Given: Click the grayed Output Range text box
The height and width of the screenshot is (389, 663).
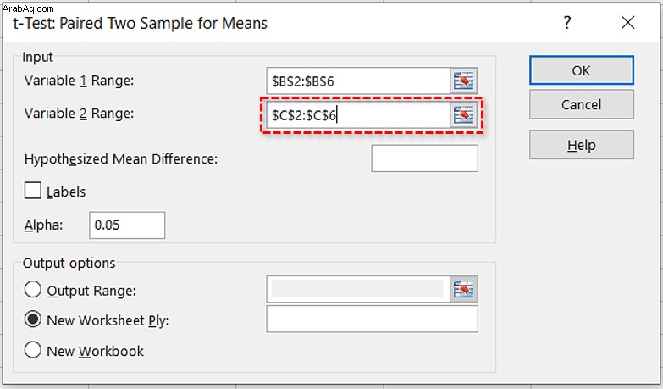Looking at the screenshot, I should (358, 289).
